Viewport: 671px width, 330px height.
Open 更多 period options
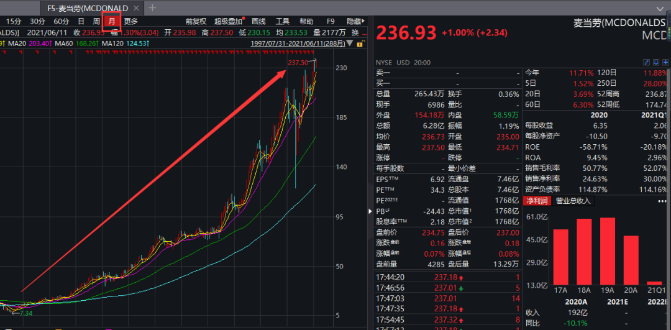pos(131,21)
